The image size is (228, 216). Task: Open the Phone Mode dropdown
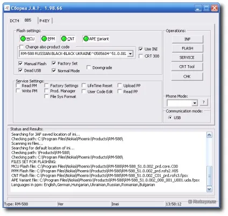tap(195, 103)
